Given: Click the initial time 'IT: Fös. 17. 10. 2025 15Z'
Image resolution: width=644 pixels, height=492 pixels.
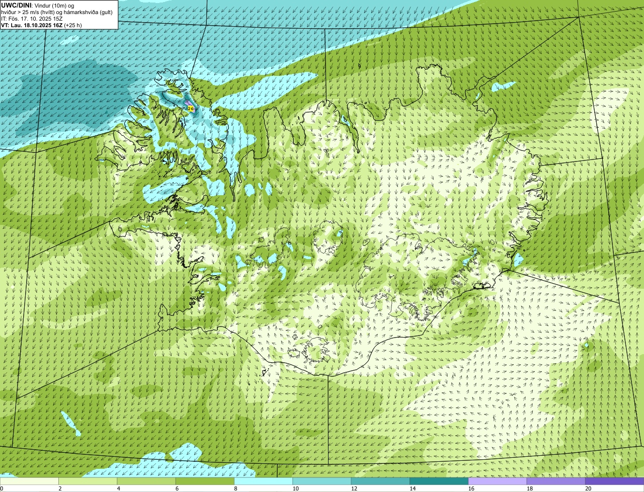Looking at the screenshot, I should click(32, 19).
